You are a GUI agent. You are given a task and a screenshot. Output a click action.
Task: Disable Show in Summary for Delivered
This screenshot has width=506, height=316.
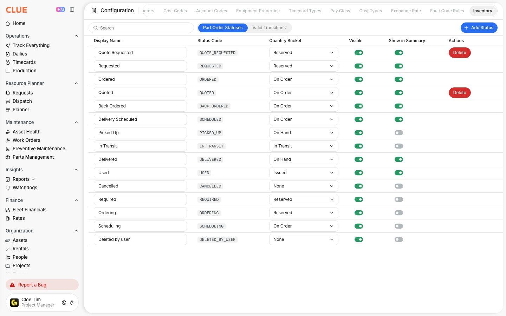point(399,159)
